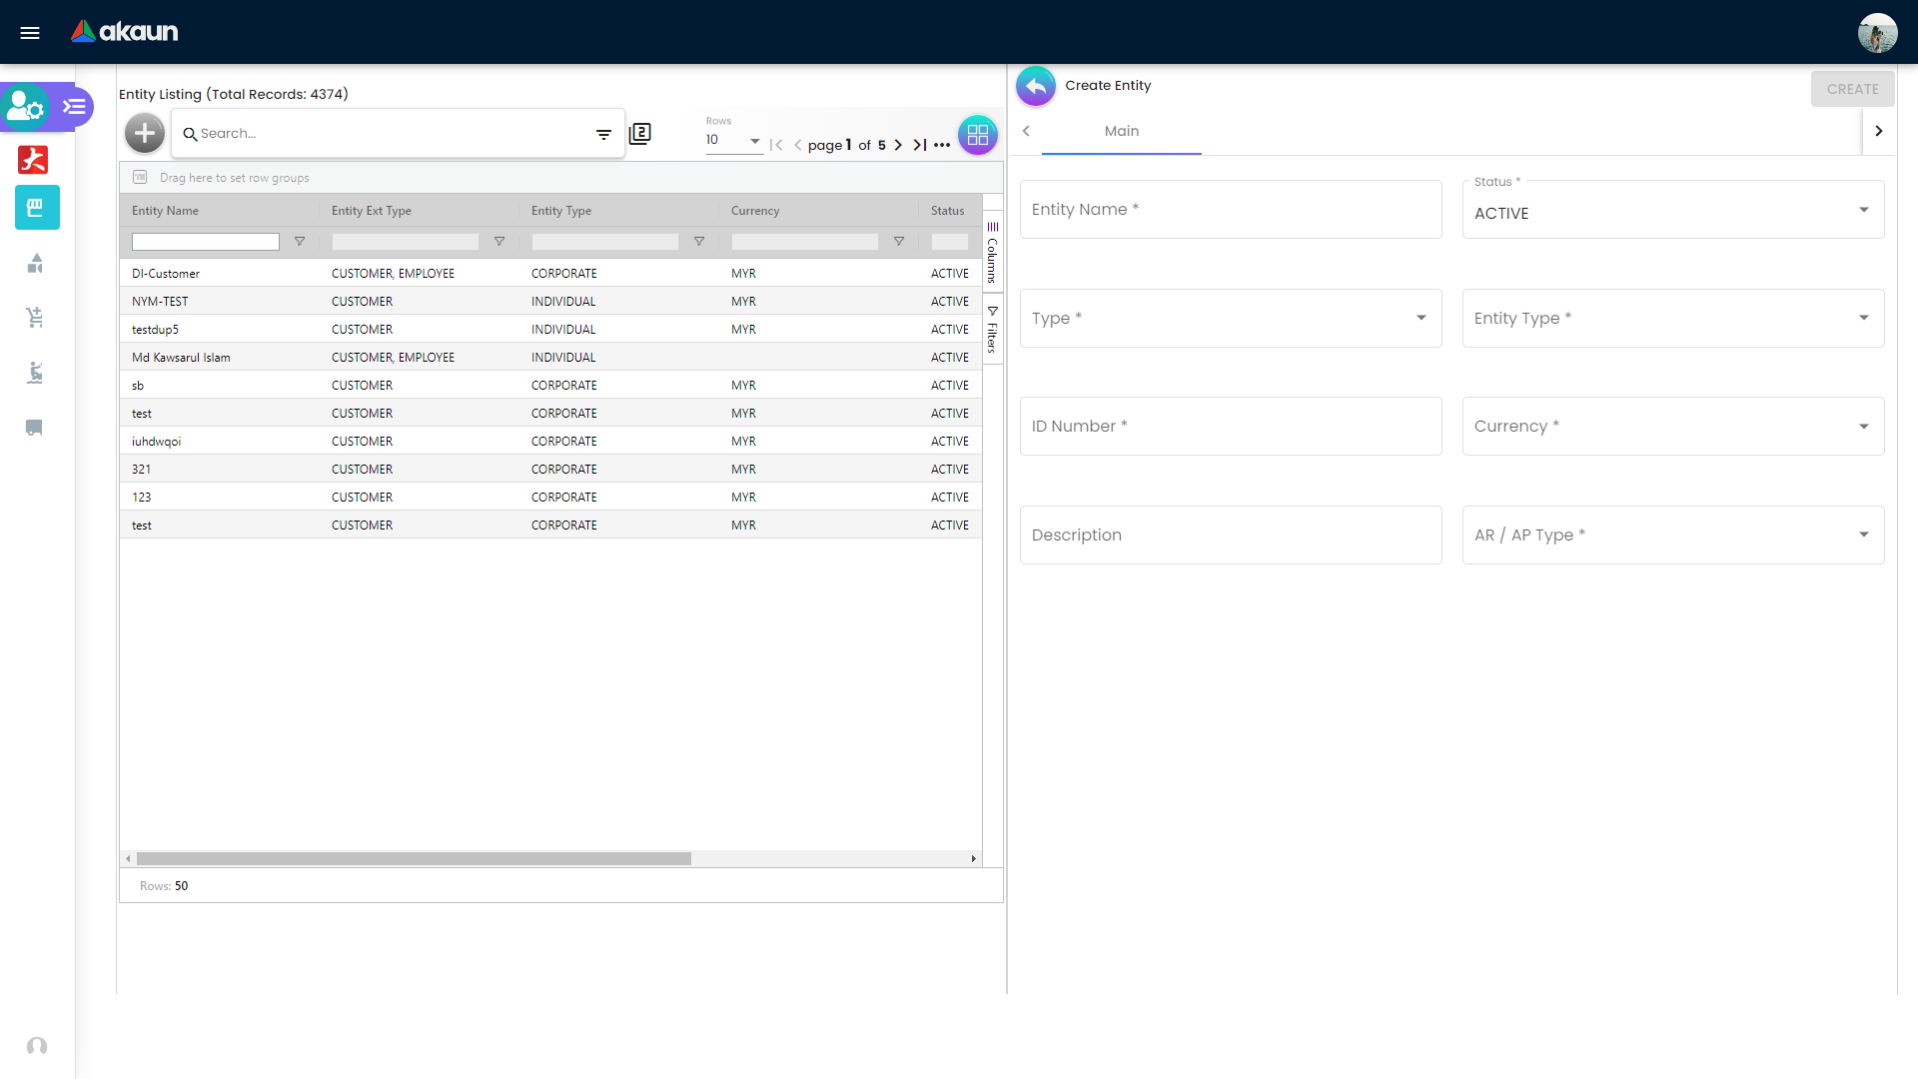
Task: Open the chat message sidebar icon
Action: (34, 428)
